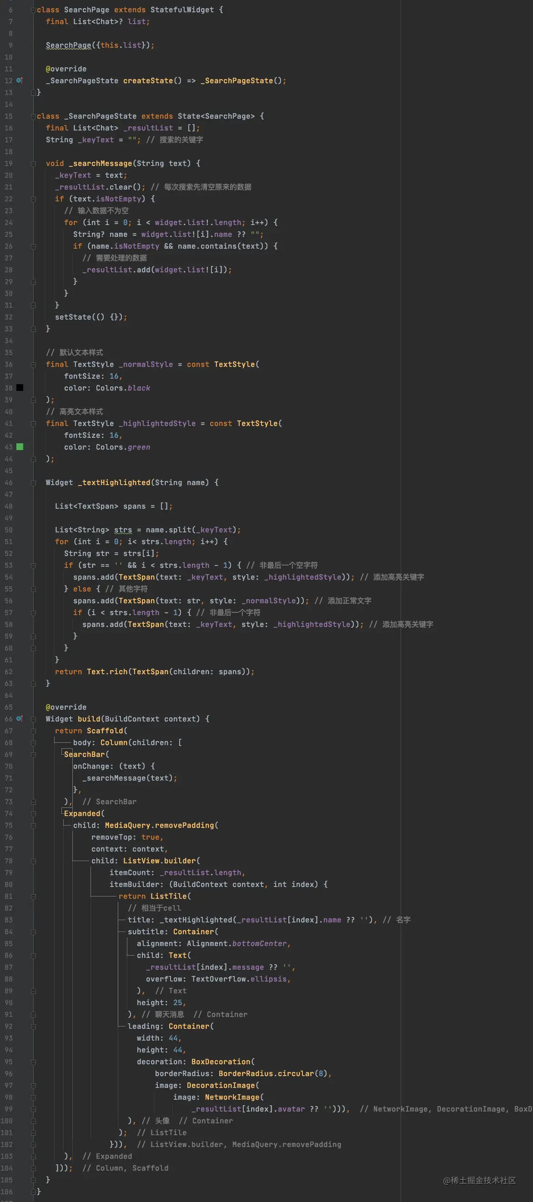The image size is (533, 1202).
Task: Fold the if (str == '') block
Action: 33,565
